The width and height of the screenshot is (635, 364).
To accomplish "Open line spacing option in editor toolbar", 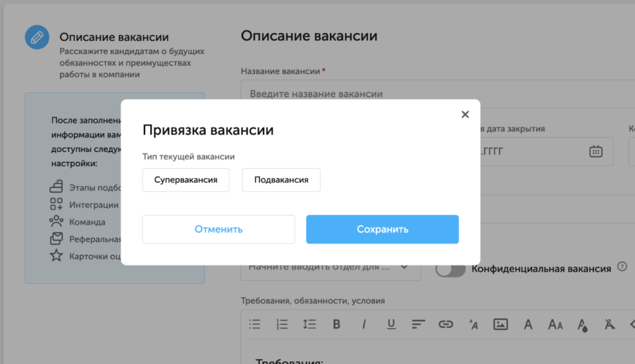I will coord(309,324).
